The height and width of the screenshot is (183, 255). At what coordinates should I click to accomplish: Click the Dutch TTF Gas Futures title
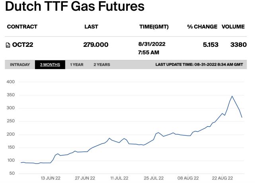(74, 7)
